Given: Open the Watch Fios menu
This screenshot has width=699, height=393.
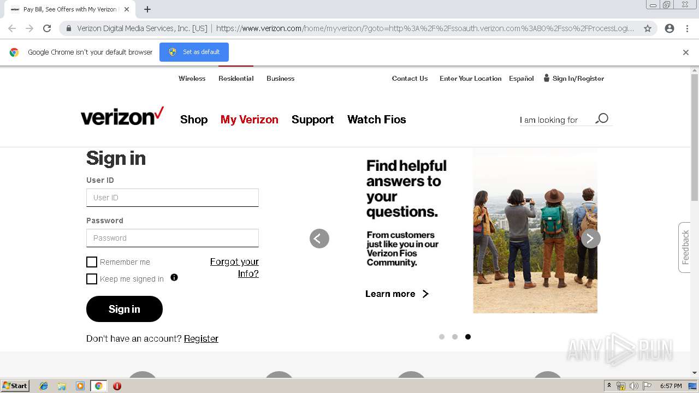Looking at the screenshot, I should (377, 120).
